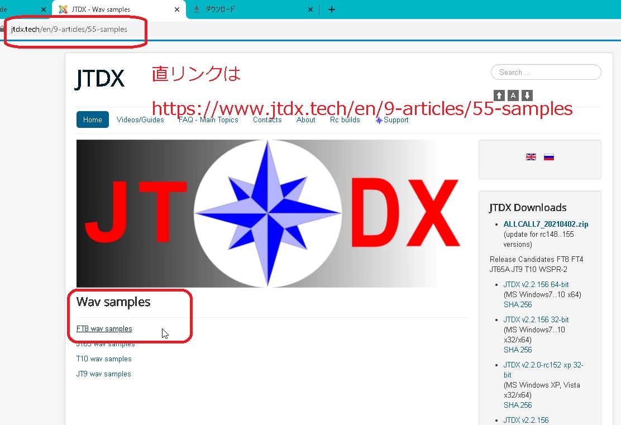The width and height of the screenshot is (621, 425).
Task: Open the JT9 wav samples link
Action: 103,374
